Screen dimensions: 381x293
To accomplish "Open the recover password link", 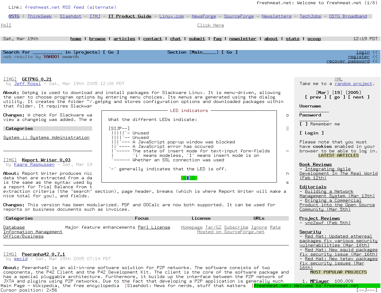I will pos(348,61).
